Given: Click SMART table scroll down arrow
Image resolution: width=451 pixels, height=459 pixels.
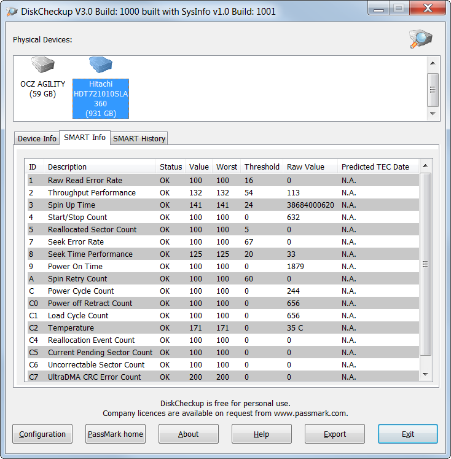Looking at the screenshot, I should pyautogui.click(x=426, y=374).
